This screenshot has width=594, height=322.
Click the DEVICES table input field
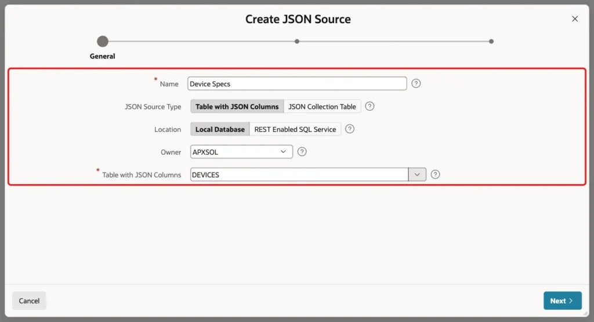click(x=299, y=174)
